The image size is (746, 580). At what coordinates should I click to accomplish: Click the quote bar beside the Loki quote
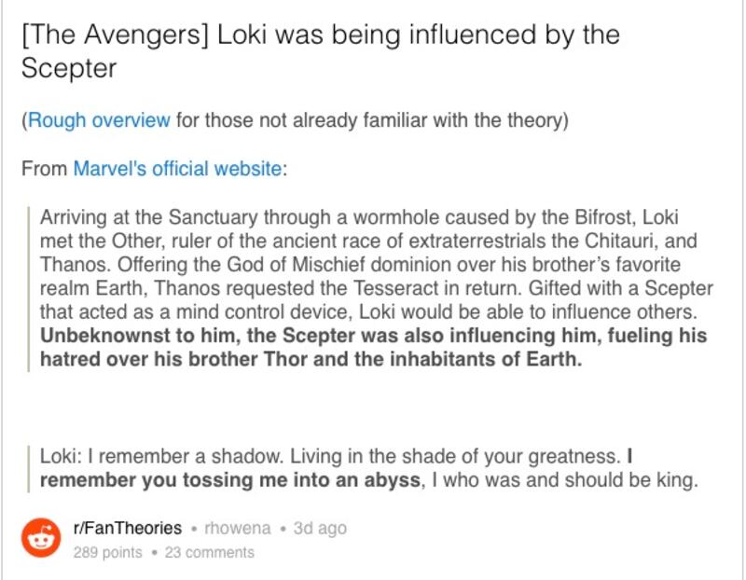point(29,468)
